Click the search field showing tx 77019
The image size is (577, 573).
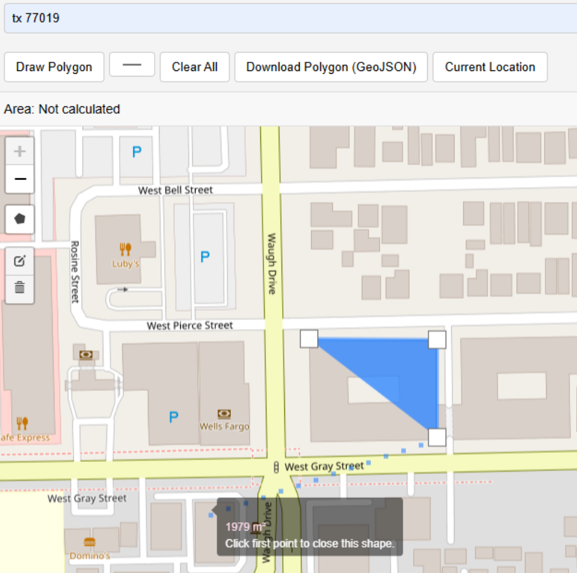[x=288, y=18]
